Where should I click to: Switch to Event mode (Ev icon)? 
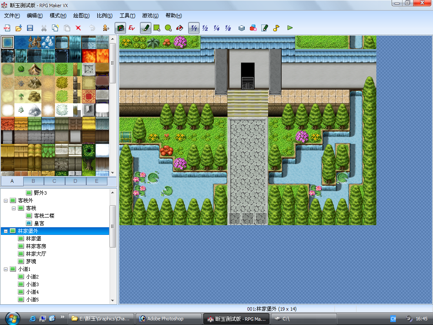tap(132, 28)
